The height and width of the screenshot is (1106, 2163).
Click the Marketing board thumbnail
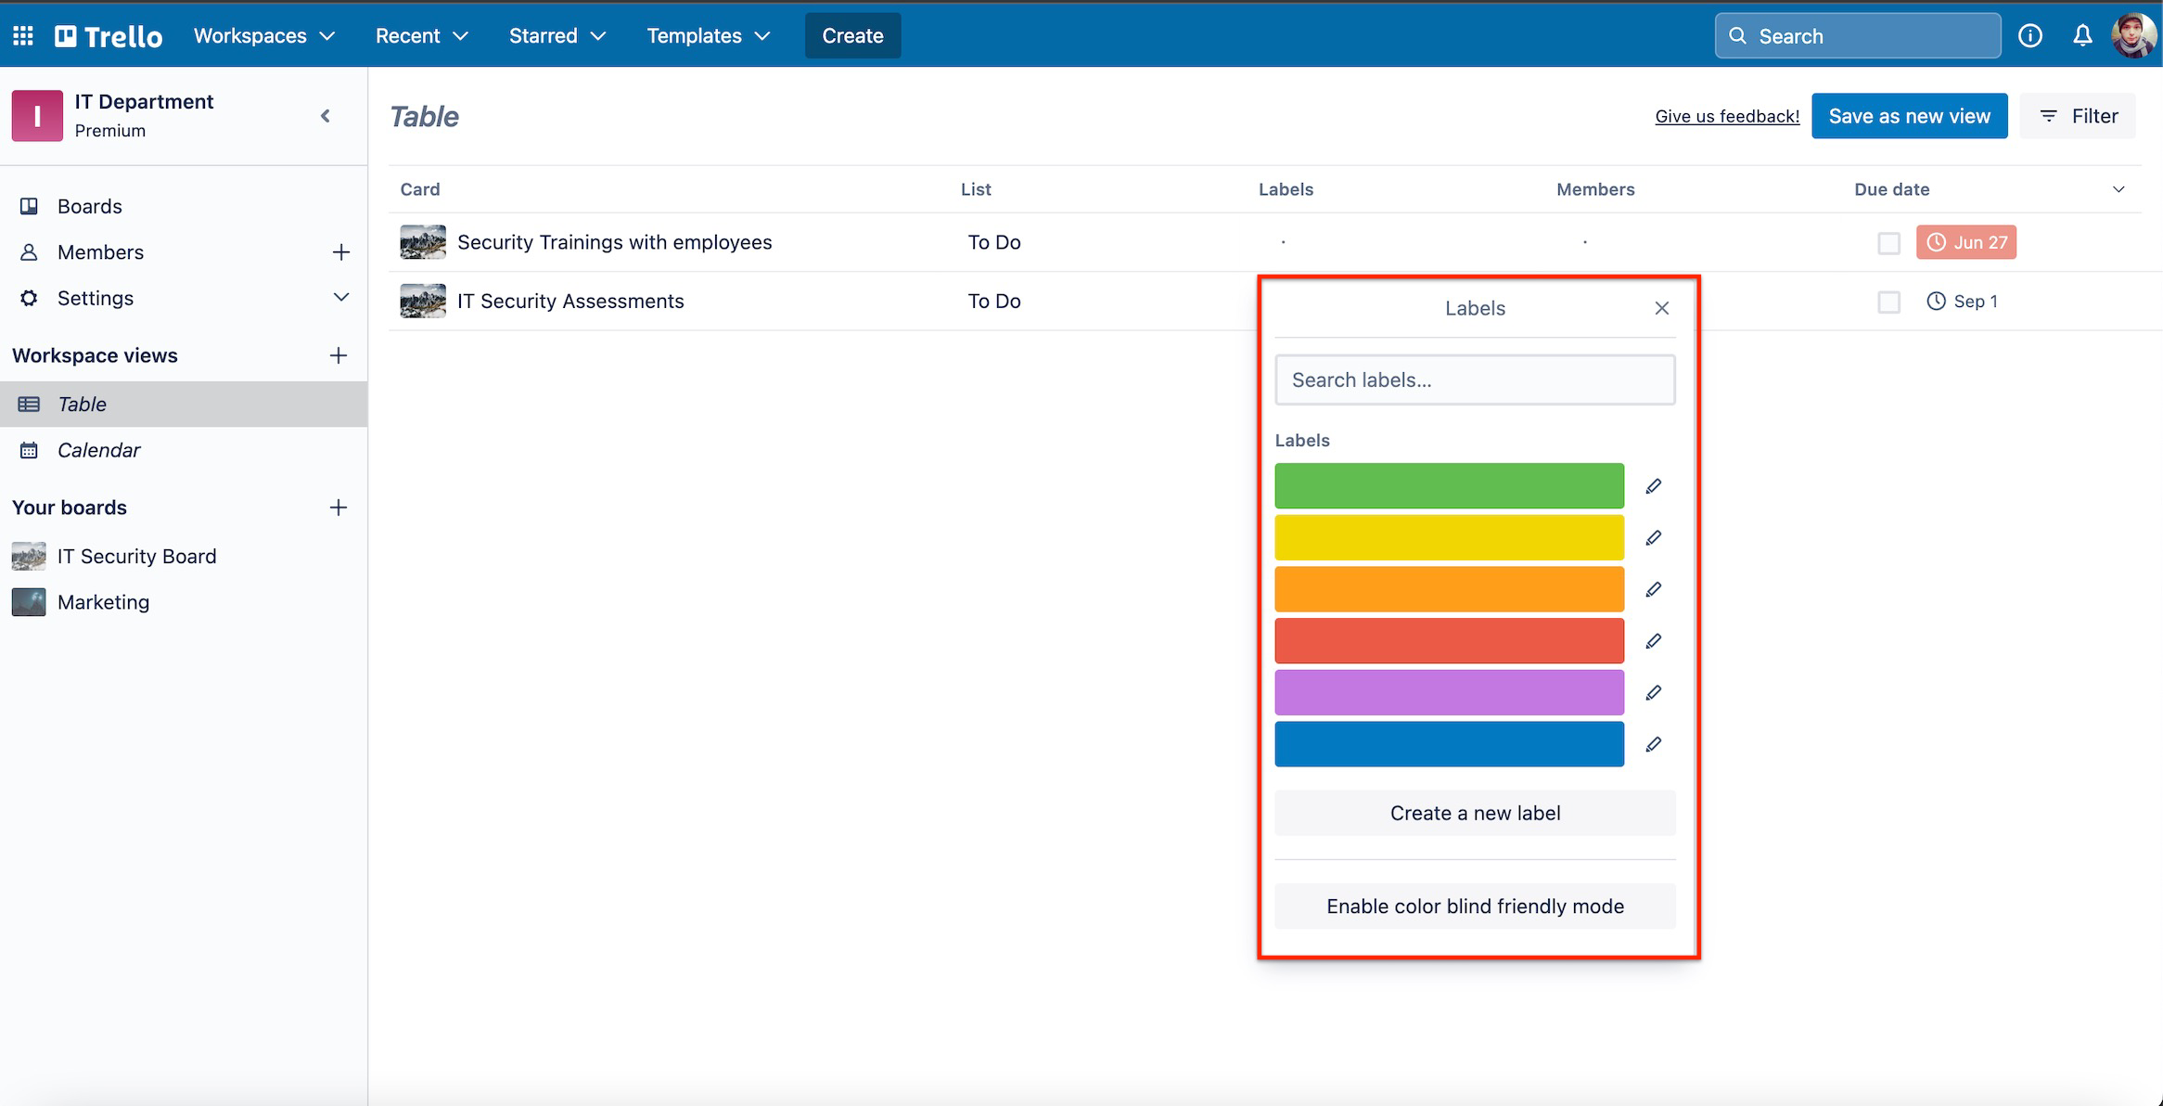point(29,602)
